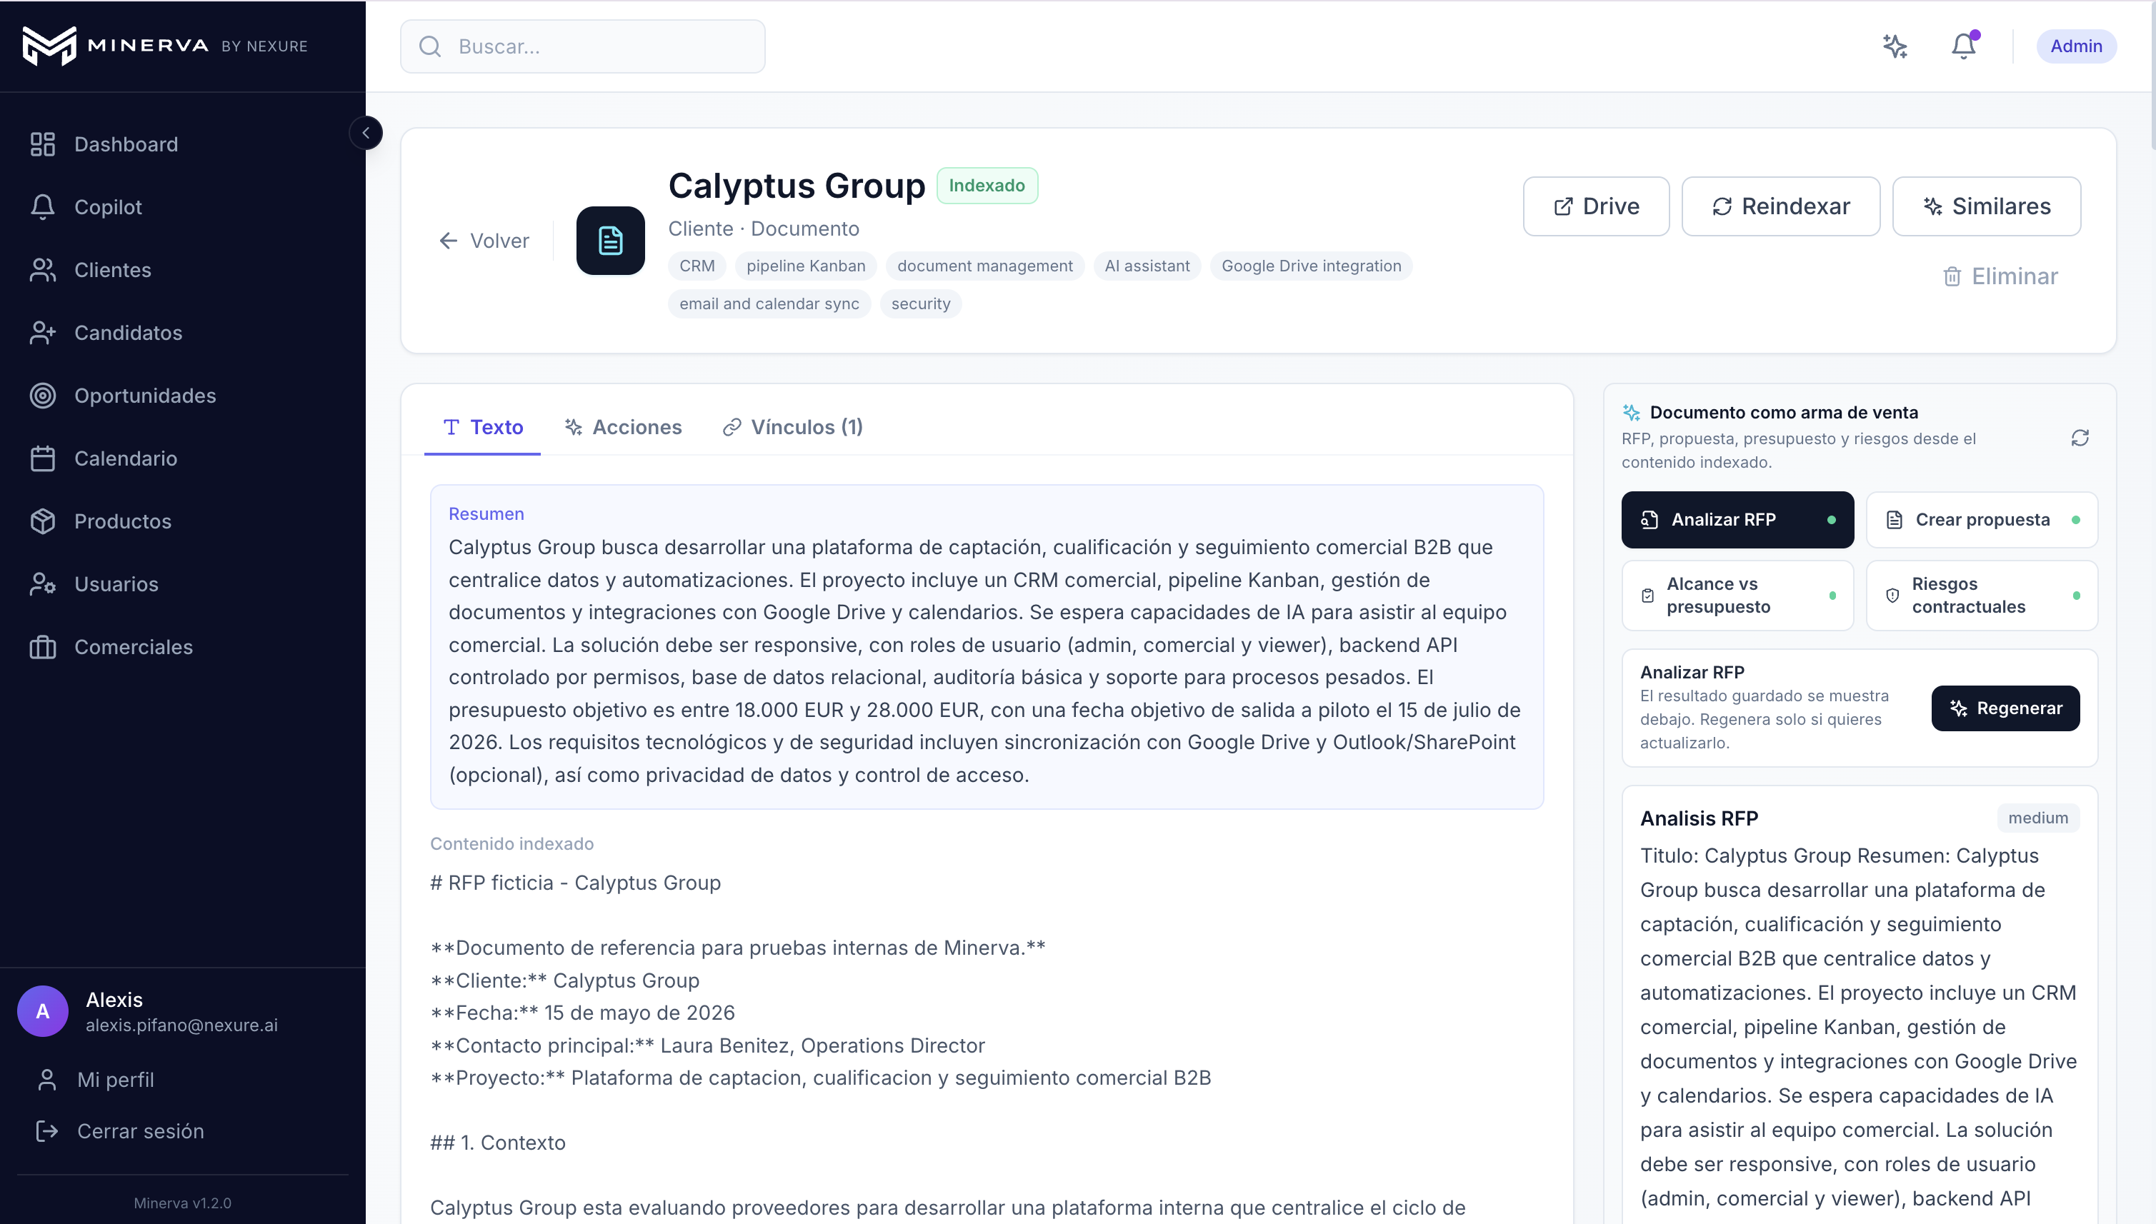Click the Comerciales briefcase icon

tap(43, 647)
